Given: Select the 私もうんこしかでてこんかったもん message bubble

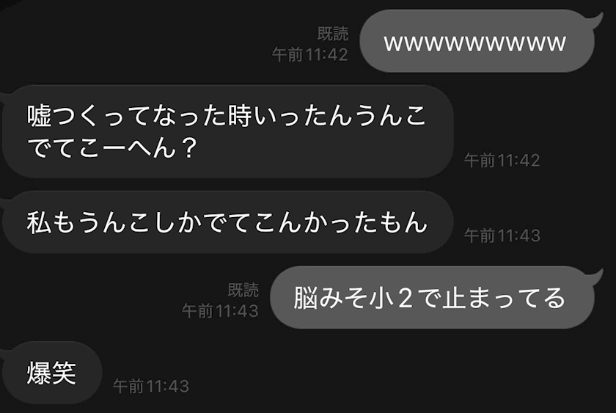Looking at the screenshot, I should click(x=228, y=222).
